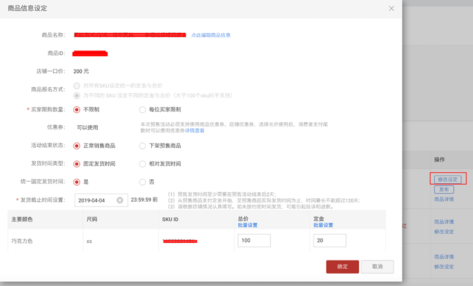Clear the date using the field's X icon

(120, 201)
